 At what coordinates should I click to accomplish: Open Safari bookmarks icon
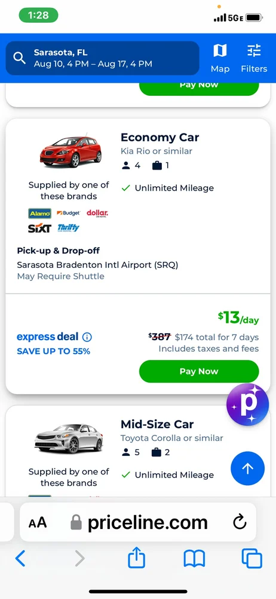pyautogui.click(x=194, y=559)
